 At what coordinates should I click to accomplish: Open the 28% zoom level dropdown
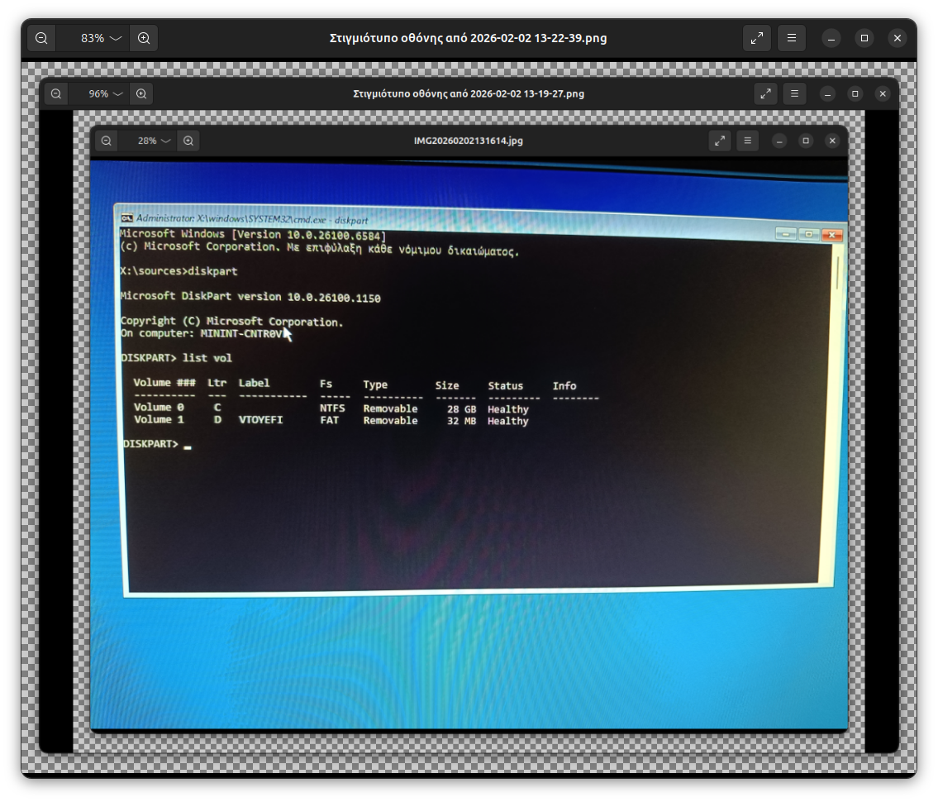[155, 141]
